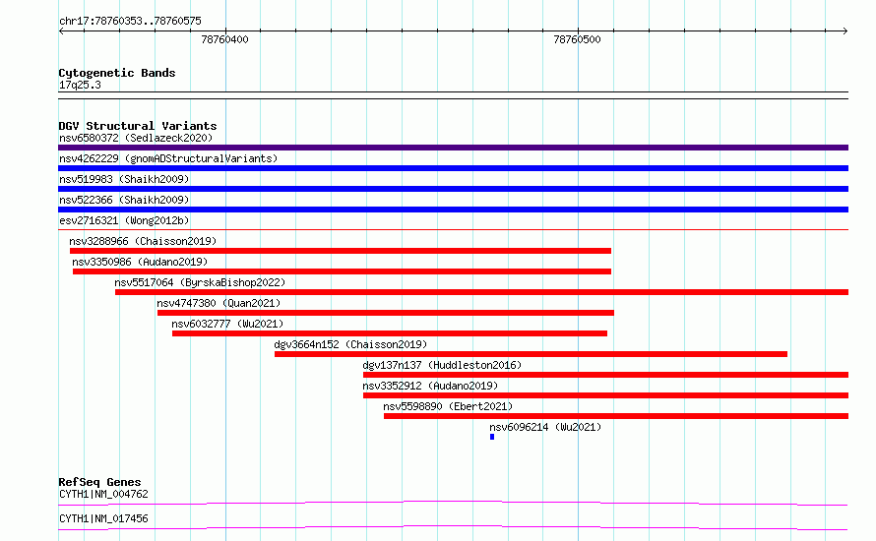Select the dark purple nsv6580372 variant bar
This screenshot has height=541, width=876.
pos(453,148)
